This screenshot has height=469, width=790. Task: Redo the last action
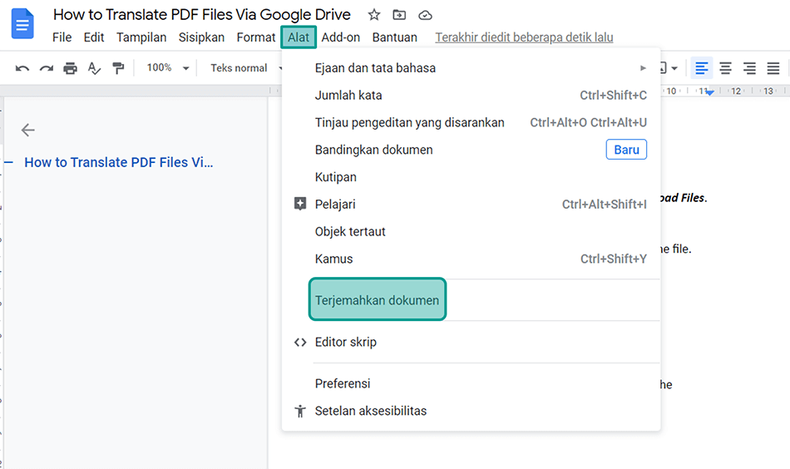tap(47, 68)
